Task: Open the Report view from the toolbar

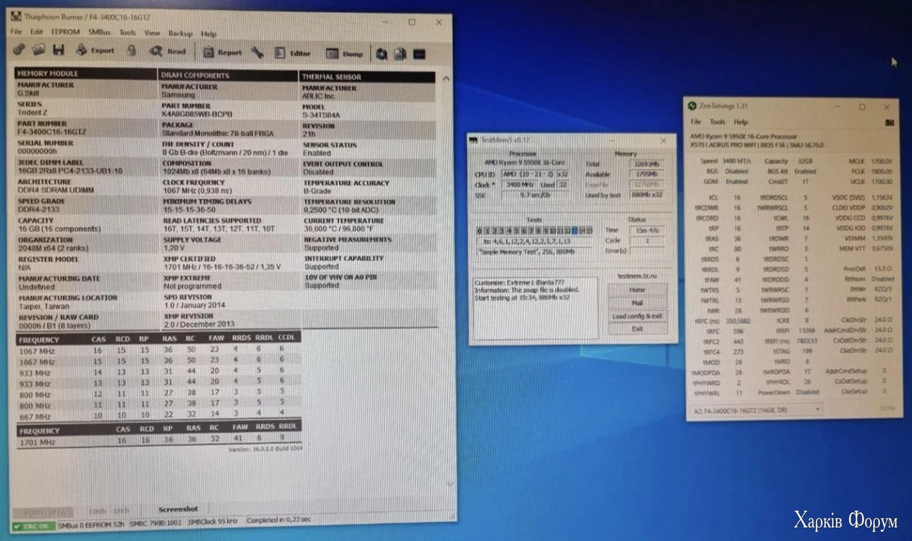Action: 222,52
